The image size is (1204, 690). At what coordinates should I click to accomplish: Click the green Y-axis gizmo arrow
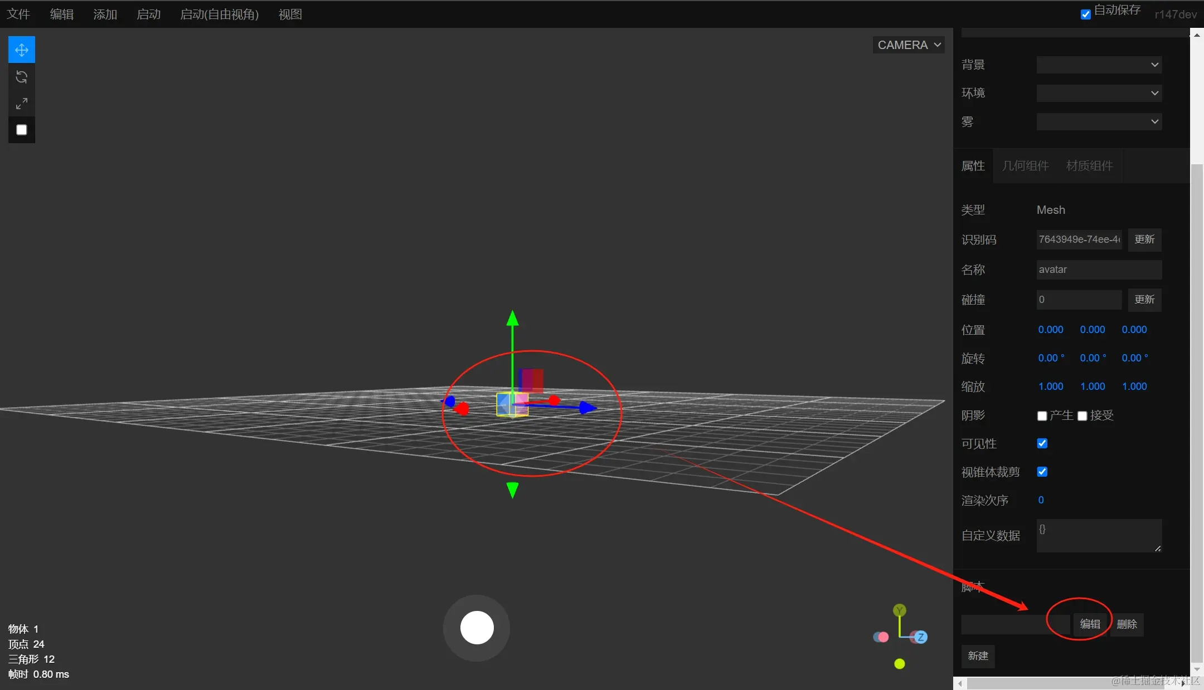512,319
